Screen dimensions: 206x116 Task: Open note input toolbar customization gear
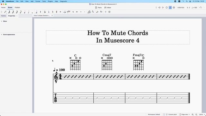tap(109, 12)
